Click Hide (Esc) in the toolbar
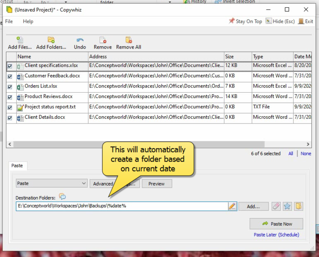The width and height of the screenshot is (319, 257). click(x=280, y=21)
